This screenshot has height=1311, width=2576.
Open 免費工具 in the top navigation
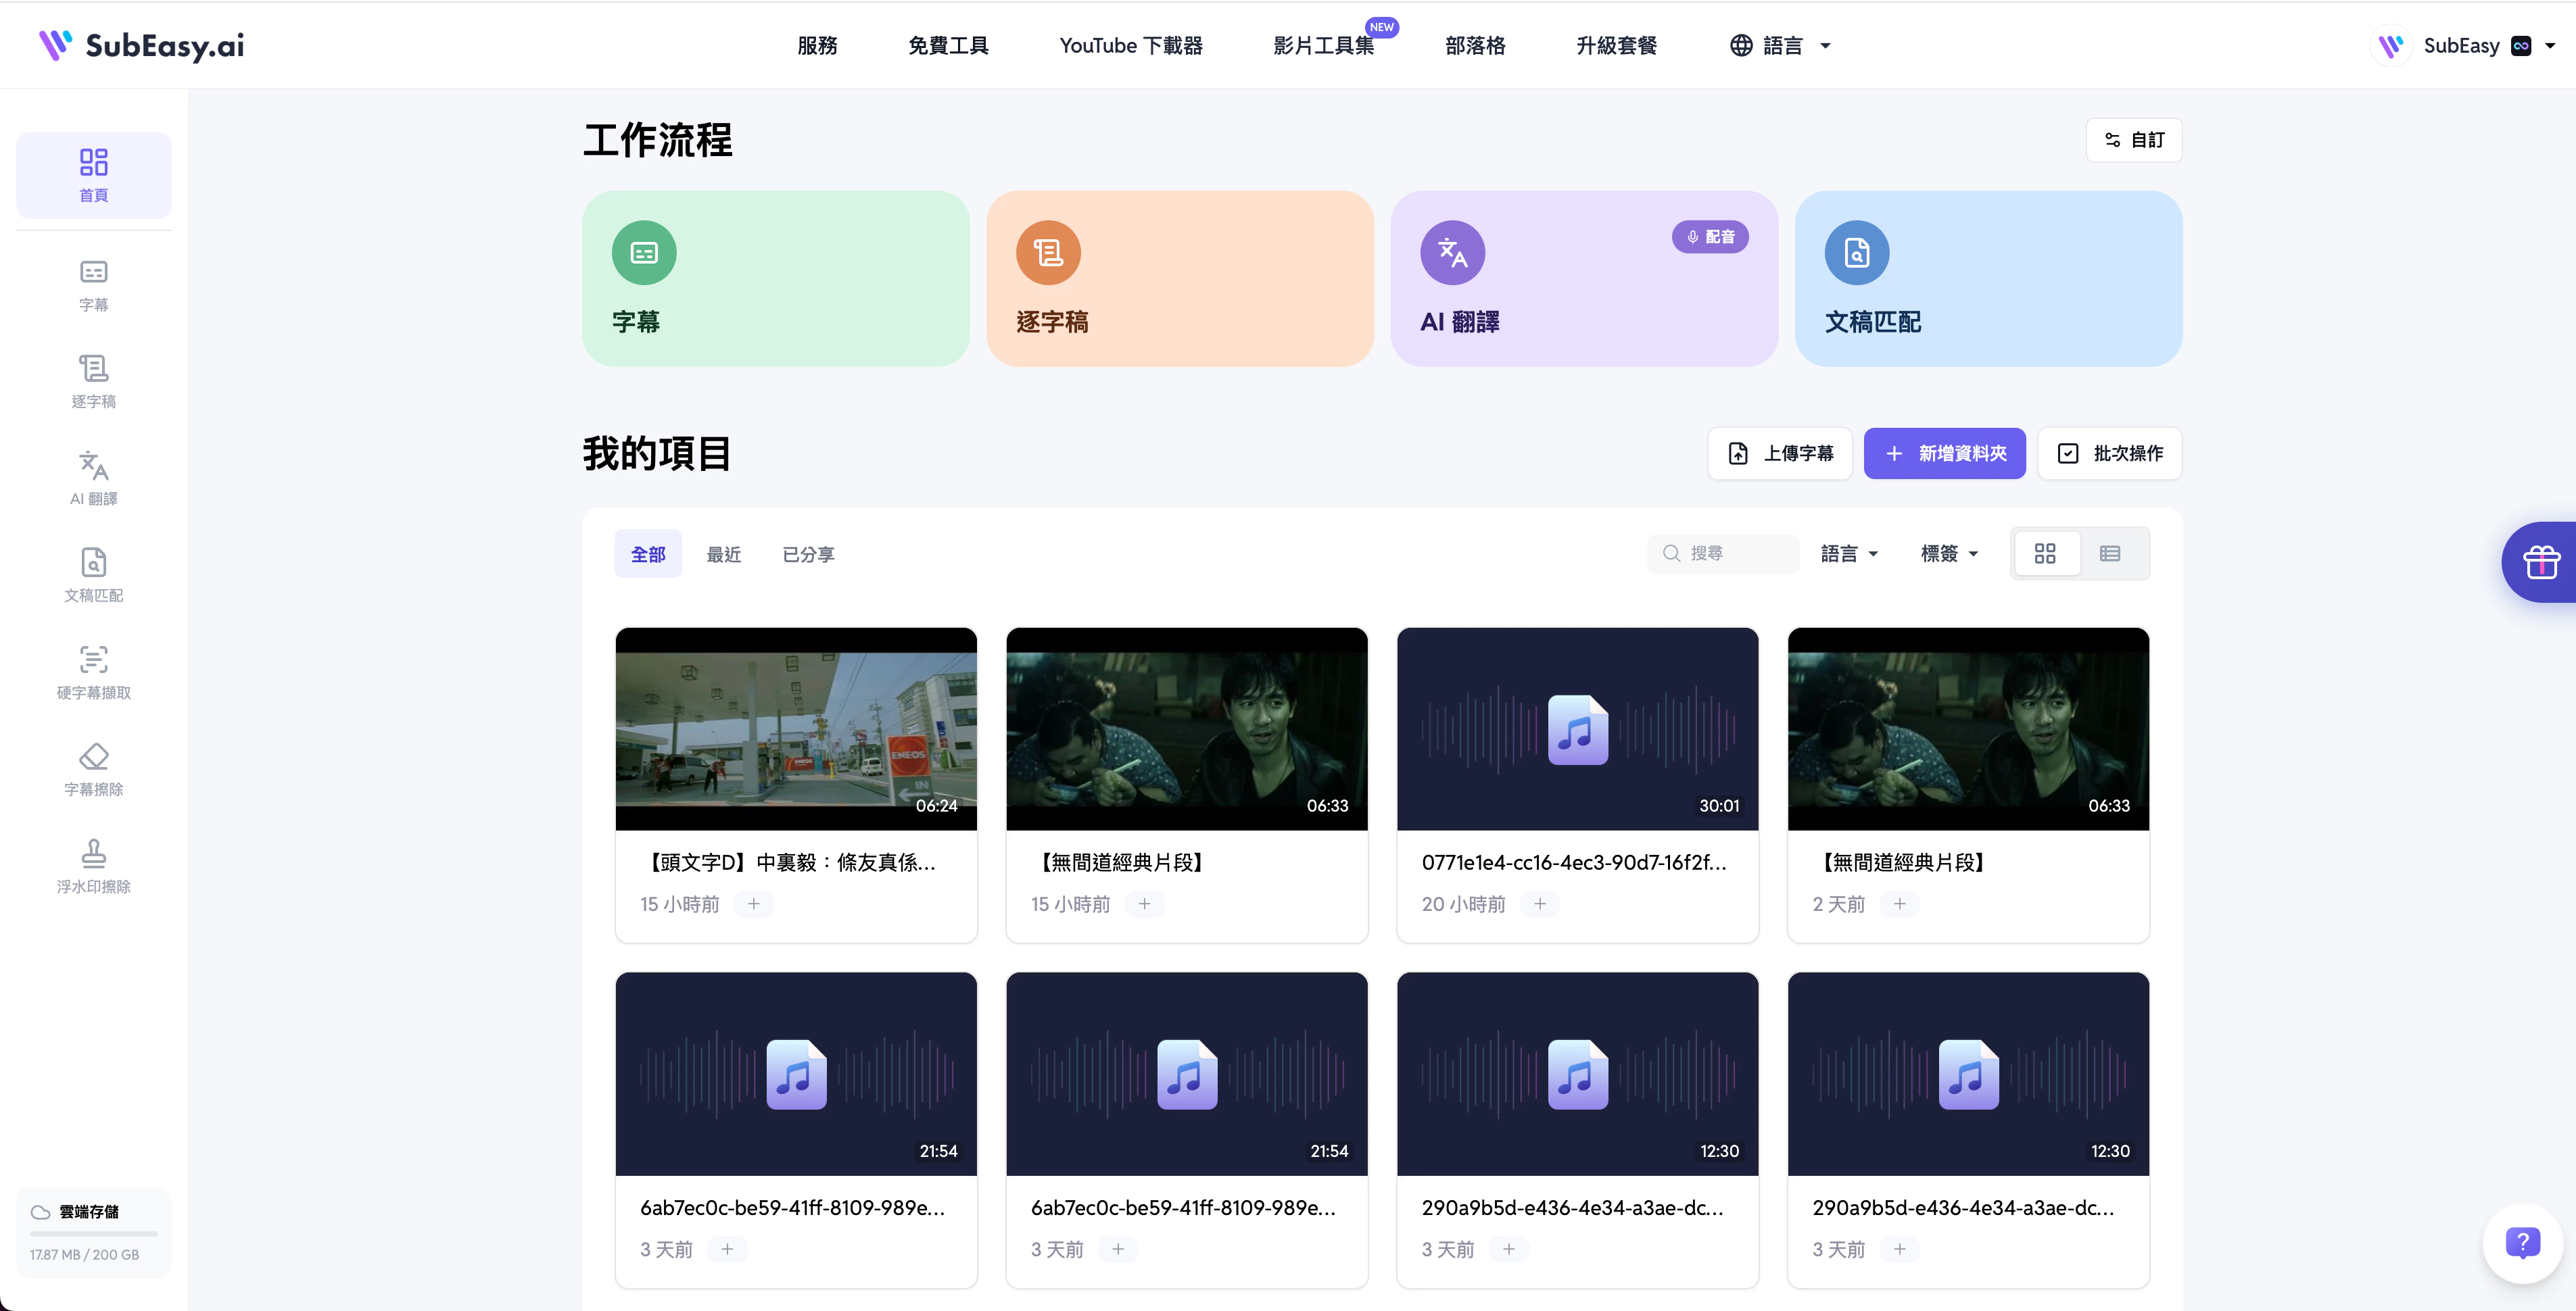(948, 45)
